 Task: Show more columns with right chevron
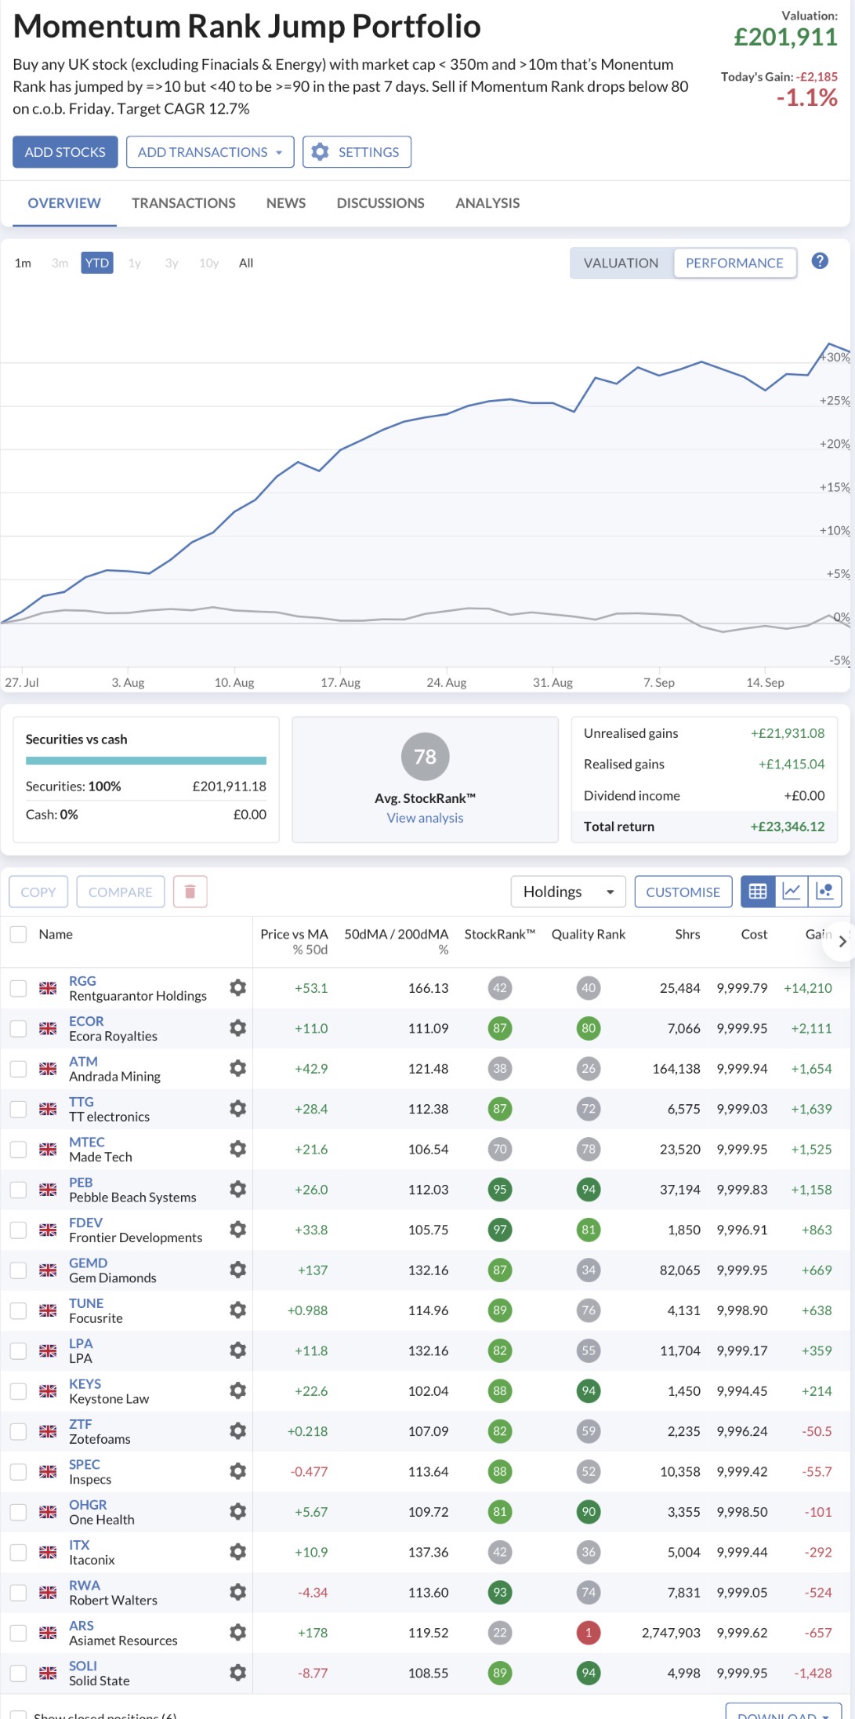coord(842,941)
